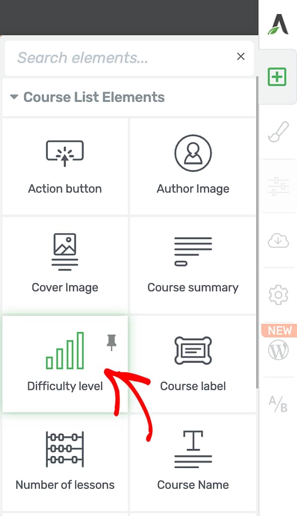This screenshot has width=297, height=516.
Task: Open the sliders settings panel
Action: (x=278, y=186)
